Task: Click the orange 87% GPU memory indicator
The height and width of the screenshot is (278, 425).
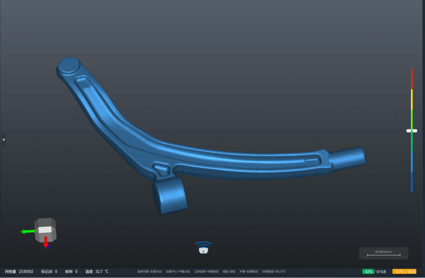Action: point(404,271)
